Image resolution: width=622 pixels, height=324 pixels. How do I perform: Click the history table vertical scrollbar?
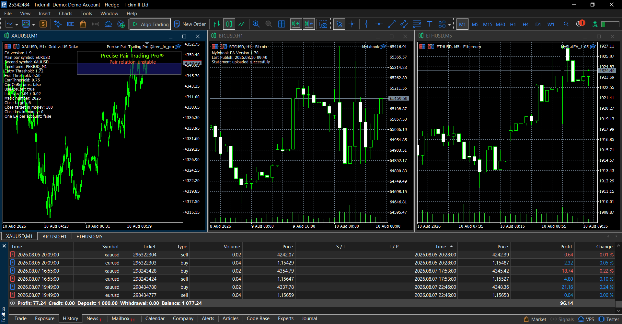click(618, 278)
